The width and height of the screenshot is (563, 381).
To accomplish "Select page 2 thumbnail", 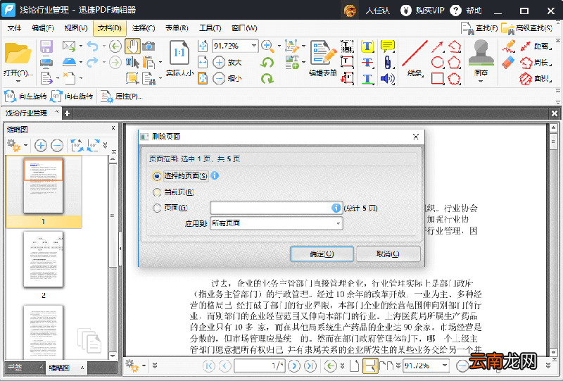I will point(43,259).
